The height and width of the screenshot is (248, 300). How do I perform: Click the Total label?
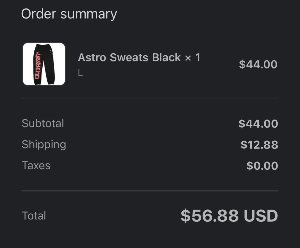click(34, 216)
